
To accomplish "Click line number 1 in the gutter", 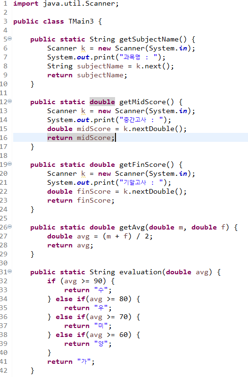I will (x=6, y=4).
